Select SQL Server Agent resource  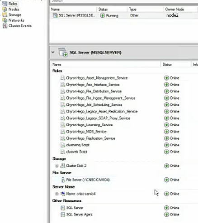click(x=79, y=214)
